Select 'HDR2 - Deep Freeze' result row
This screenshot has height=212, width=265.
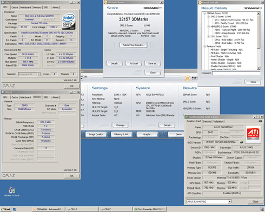tap(231, 33)
